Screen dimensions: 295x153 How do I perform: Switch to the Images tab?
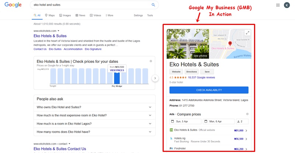point(65,15)
